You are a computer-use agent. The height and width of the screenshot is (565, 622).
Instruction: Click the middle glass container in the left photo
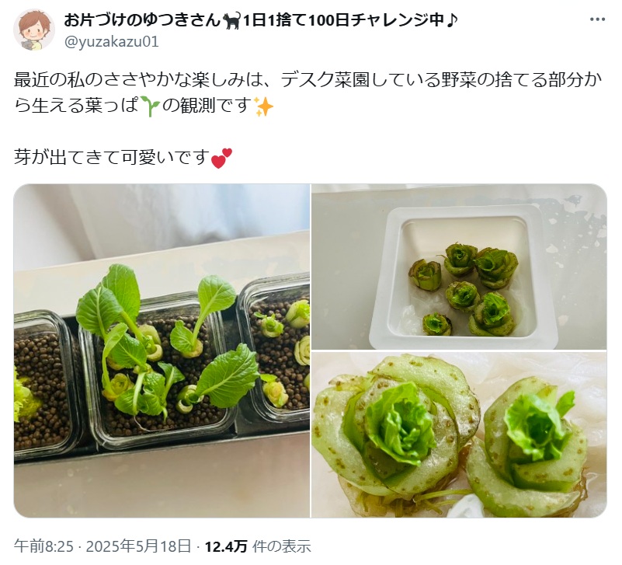click(x=158, y=369)
